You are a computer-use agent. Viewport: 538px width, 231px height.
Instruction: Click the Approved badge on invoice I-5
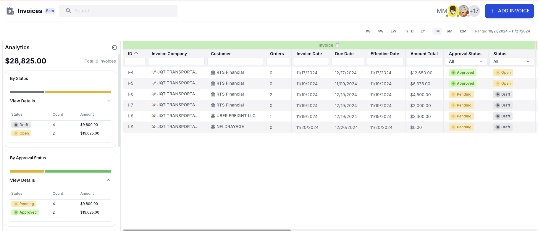pos(463,83)
